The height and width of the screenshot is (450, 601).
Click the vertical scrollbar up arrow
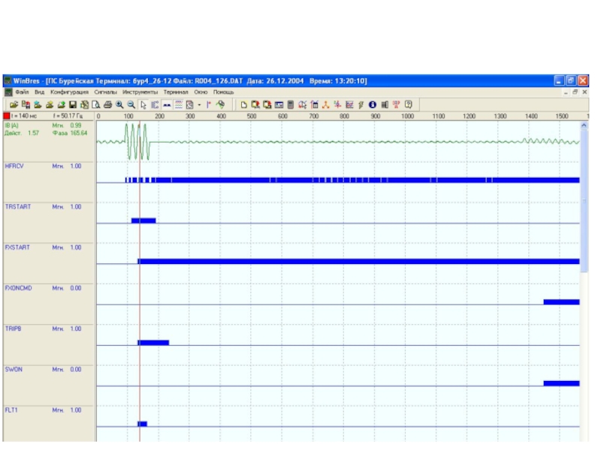(584, 125)
